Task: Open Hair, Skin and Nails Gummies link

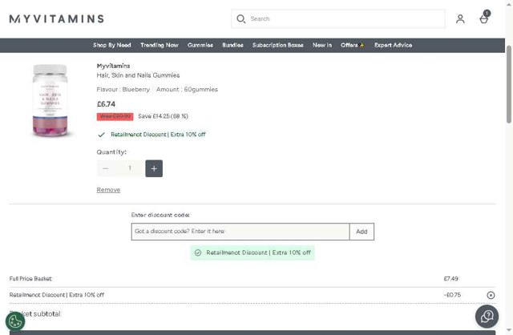Action: (138, 75)
